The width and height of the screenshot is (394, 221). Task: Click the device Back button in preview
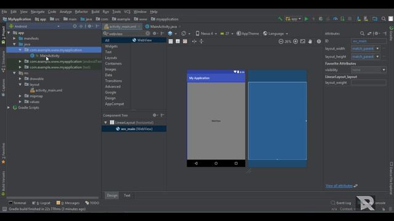click(196, 163)
